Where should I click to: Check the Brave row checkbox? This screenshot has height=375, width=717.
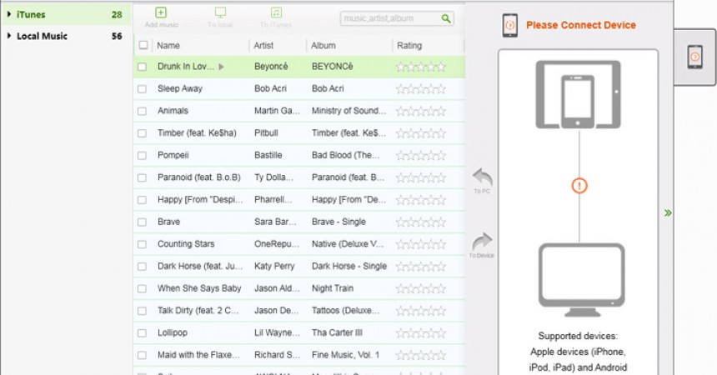pyautogui.click(x=143, y=222)
